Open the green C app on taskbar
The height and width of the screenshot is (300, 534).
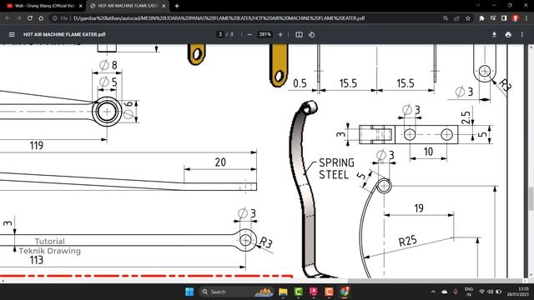pos(299,292)
